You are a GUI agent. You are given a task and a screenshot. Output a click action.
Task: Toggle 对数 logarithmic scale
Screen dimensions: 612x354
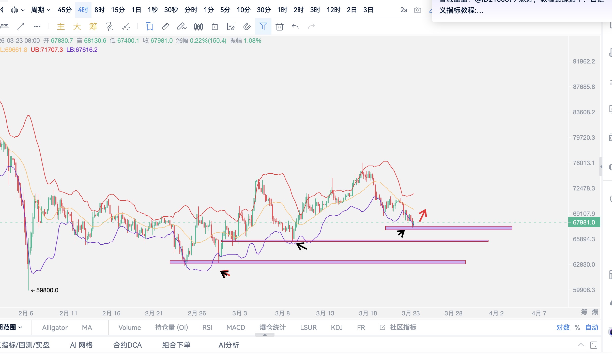click(x=563, y=327)
